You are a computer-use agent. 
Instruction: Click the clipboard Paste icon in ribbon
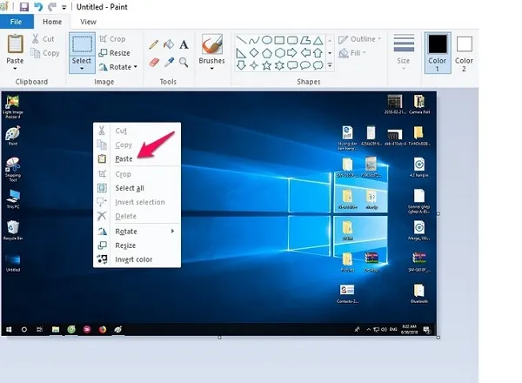tap(15, 44)
